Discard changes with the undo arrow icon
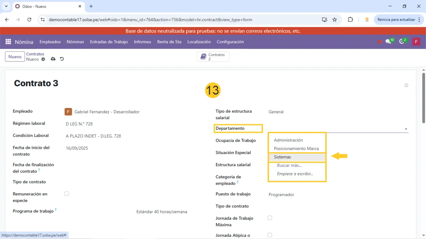426x239 pixels. pyautogui.click(x=62, y=59)
